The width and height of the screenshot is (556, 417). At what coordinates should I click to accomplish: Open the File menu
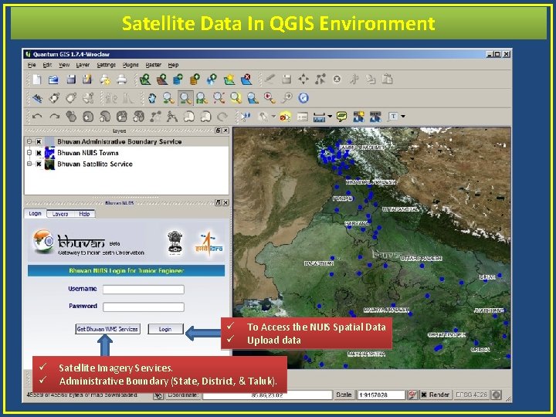[32, 65]
